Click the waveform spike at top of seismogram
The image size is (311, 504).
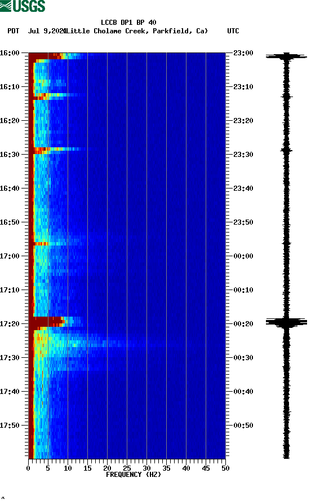point(286,56)
